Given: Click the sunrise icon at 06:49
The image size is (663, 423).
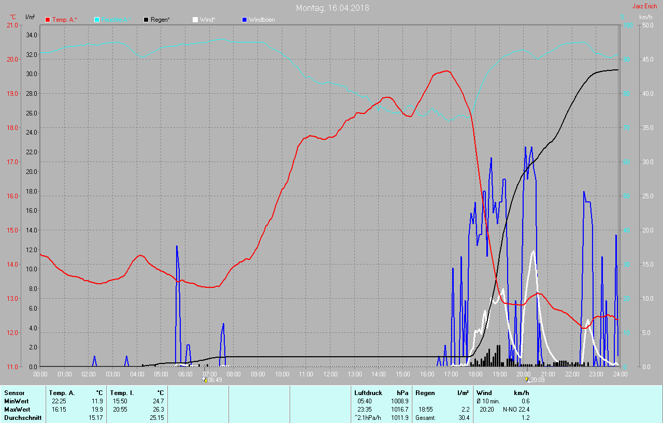Looking at the screenshot, I should pos(205,380).
